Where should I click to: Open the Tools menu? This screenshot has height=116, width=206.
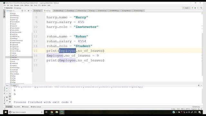pos(36,5)
